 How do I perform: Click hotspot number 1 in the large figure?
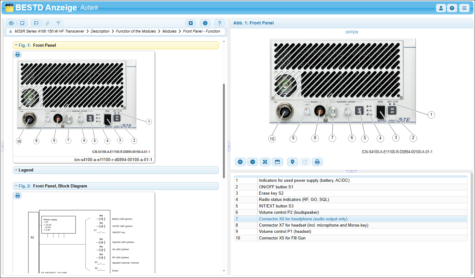(x=431, y=115)
